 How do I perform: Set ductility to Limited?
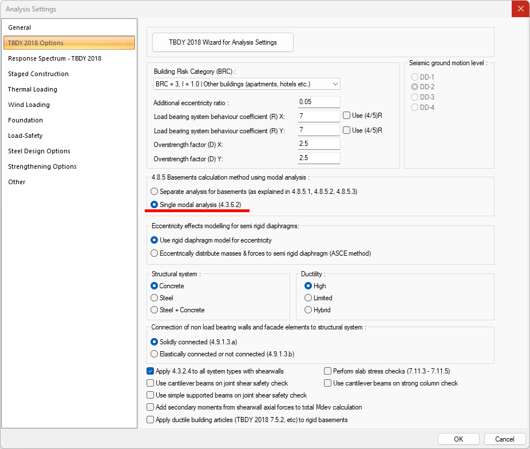click(x=308, y=298)
